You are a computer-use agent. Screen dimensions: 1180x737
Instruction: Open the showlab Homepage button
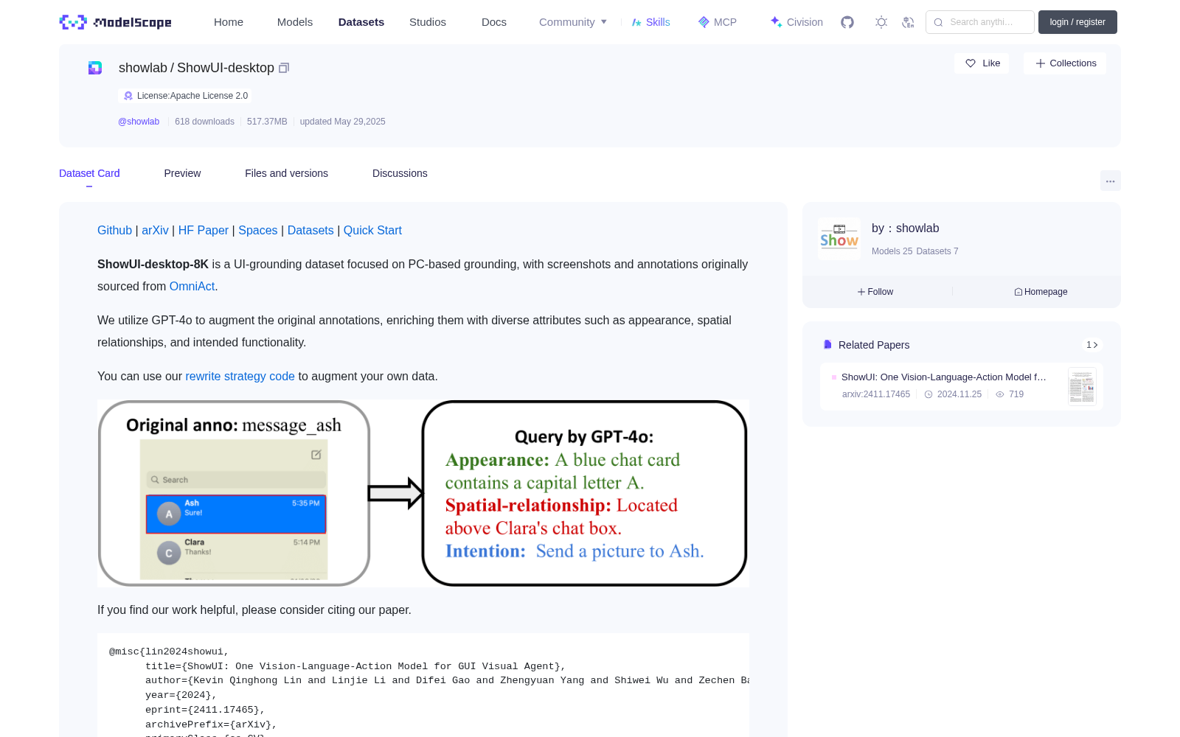pyautogui.click(x=1041, y=292)
